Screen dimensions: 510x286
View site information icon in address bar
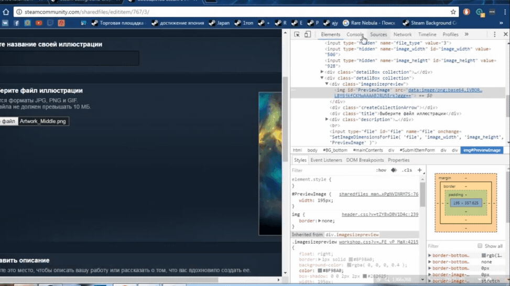point(19,12)
